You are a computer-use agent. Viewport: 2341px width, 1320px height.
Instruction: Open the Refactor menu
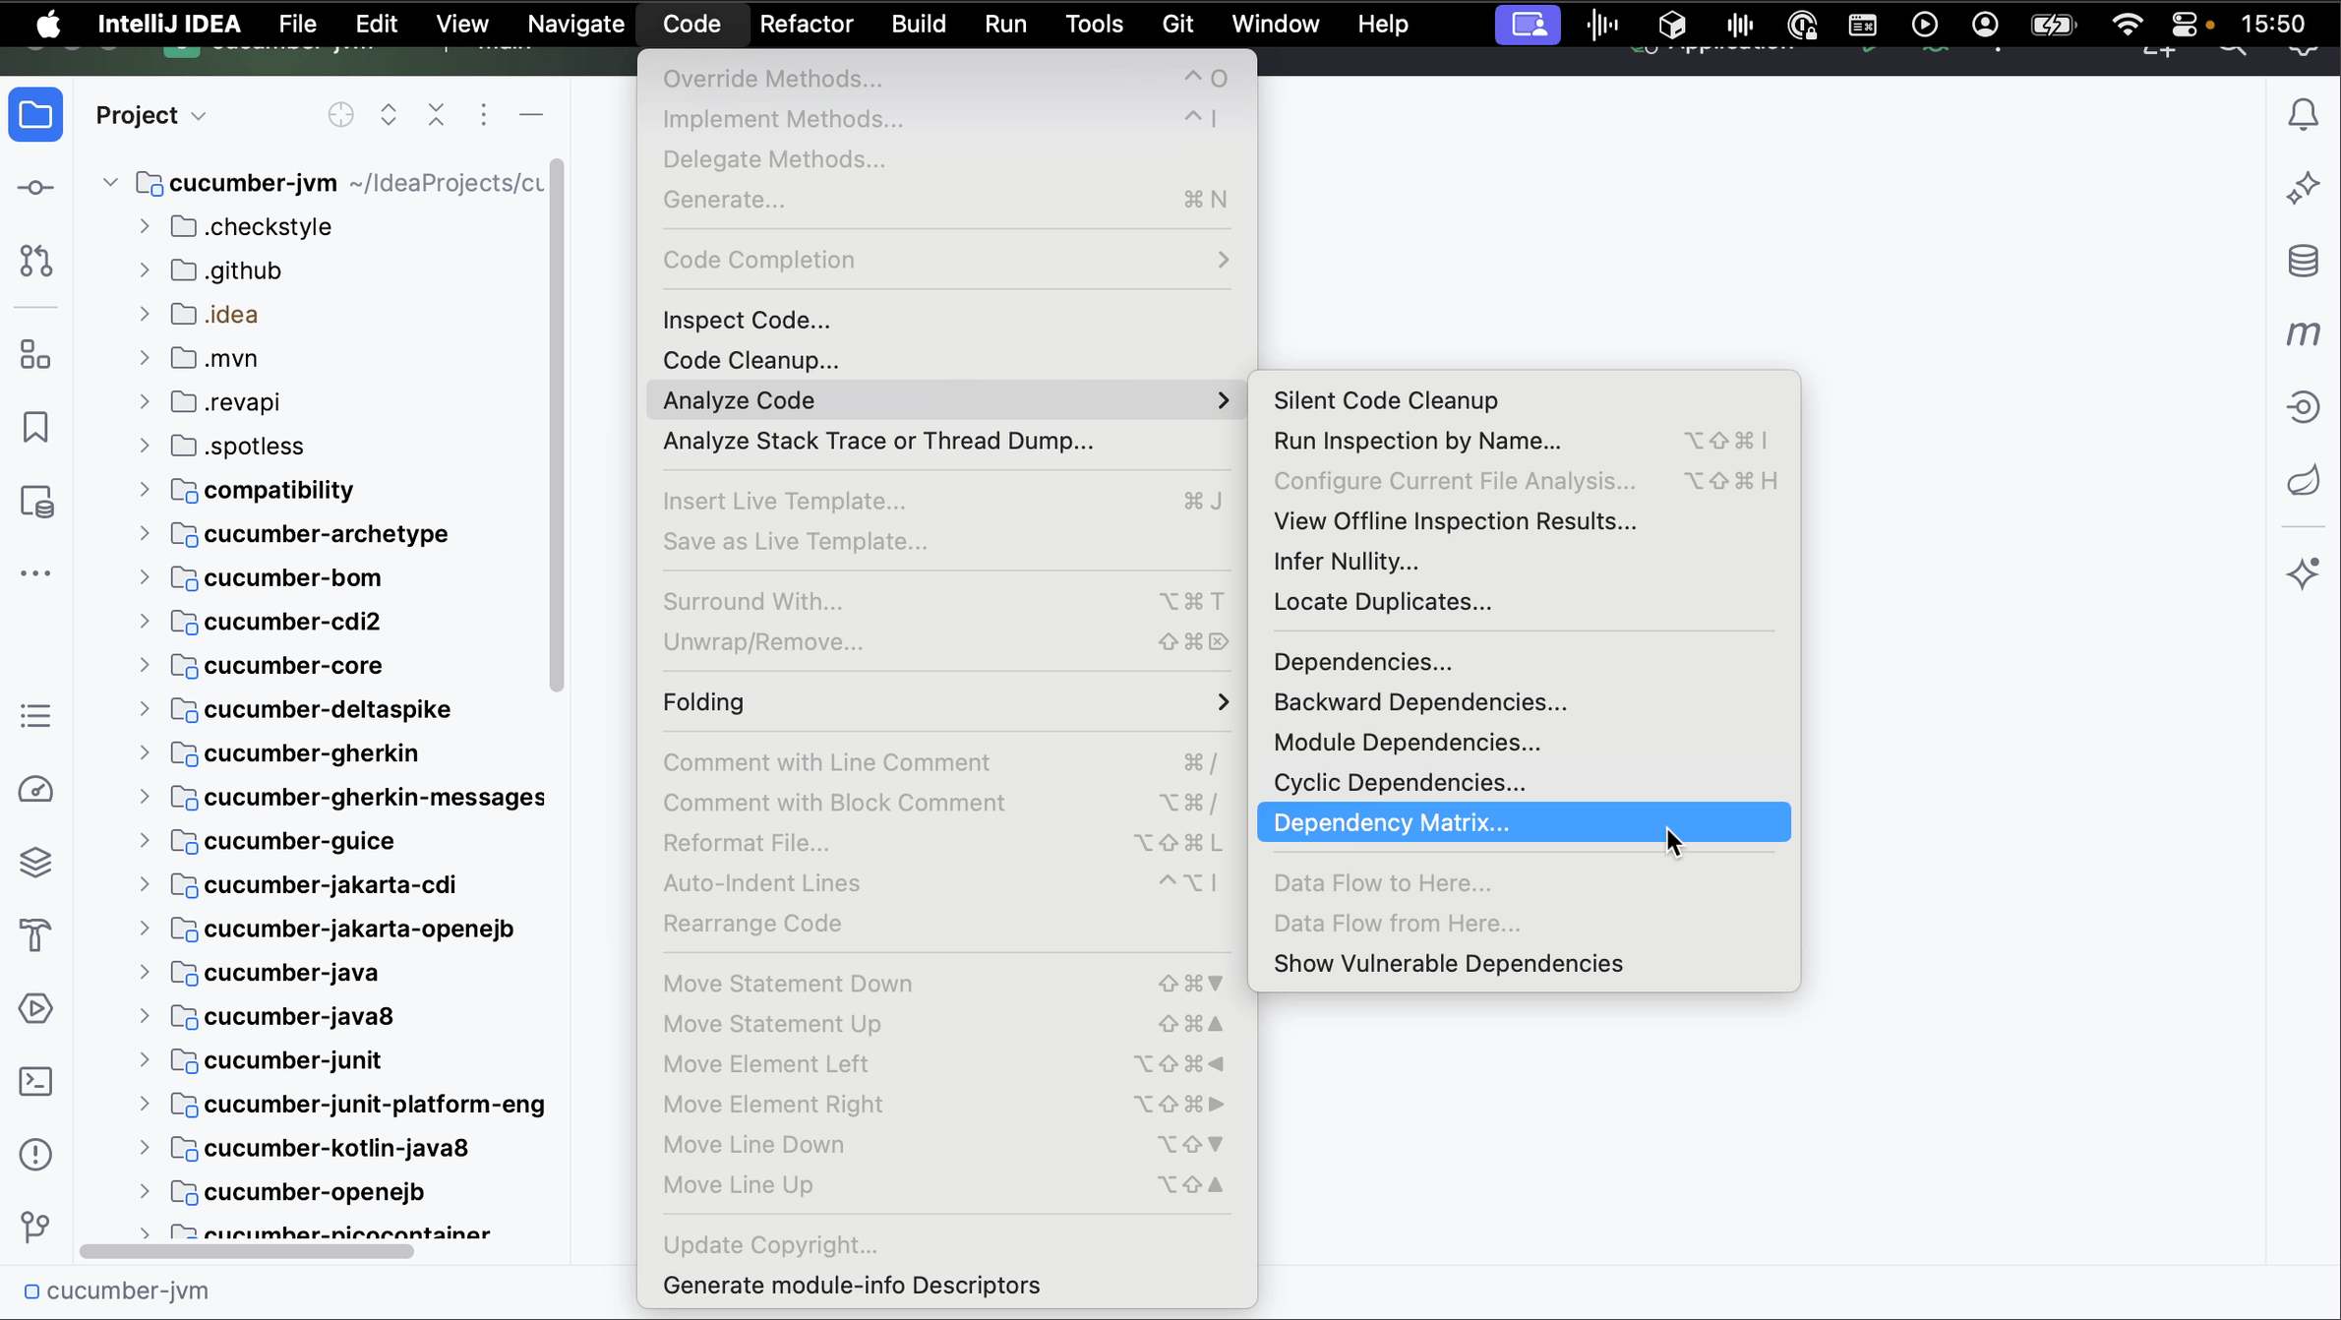[806, 24]
